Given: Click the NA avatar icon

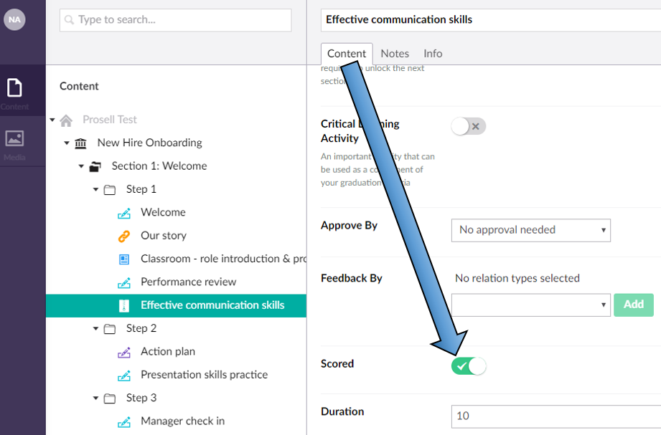Looking at the screenshot, I should 14,19.
